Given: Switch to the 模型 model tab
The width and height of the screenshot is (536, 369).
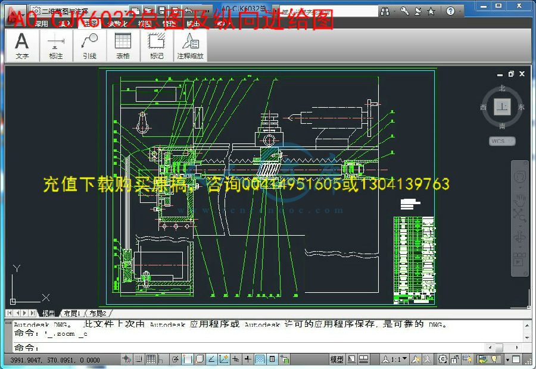Looking at the screenshot, I should click(49, 313).
